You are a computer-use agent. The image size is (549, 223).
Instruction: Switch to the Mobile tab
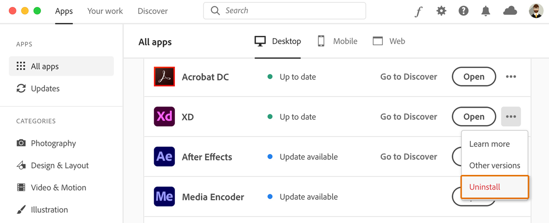338,41
